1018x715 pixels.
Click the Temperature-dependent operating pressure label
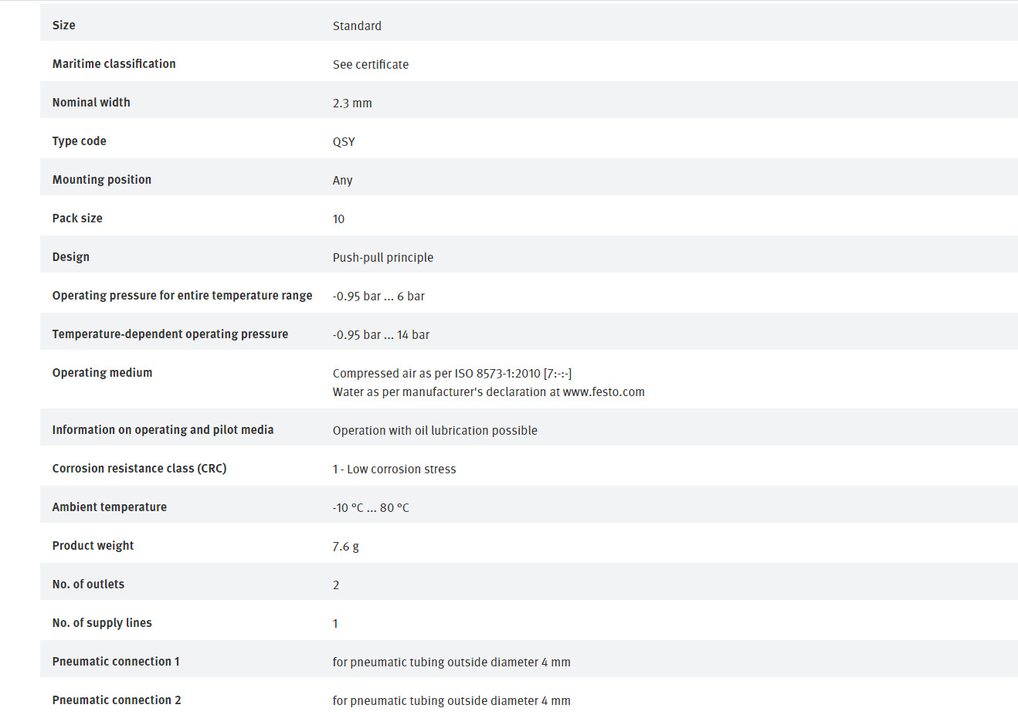[x=170, y=334]
